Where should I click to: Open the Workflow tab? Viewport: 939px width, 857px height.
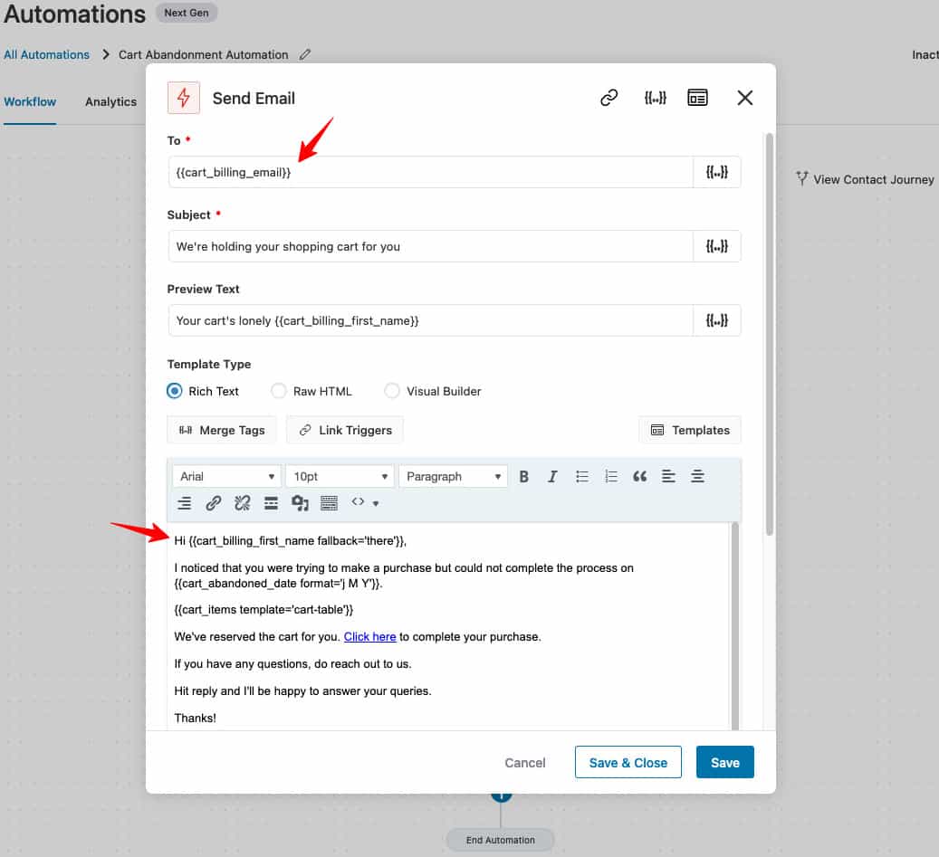pyautogui.click(x=30, y=101)
